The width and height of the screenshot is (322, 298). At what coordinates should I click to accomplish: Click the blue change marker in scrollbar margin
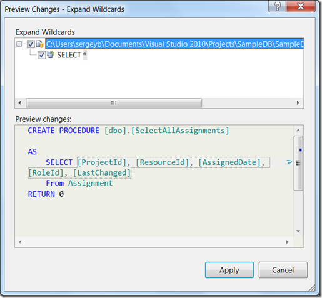tap(301, 150)
